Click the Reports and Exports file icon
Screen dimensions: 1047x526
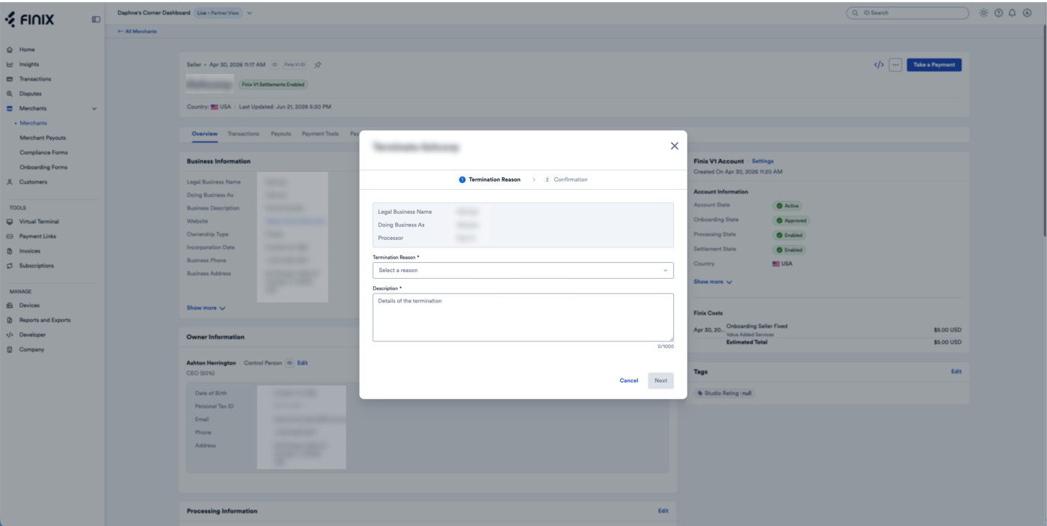coord(10,320)
